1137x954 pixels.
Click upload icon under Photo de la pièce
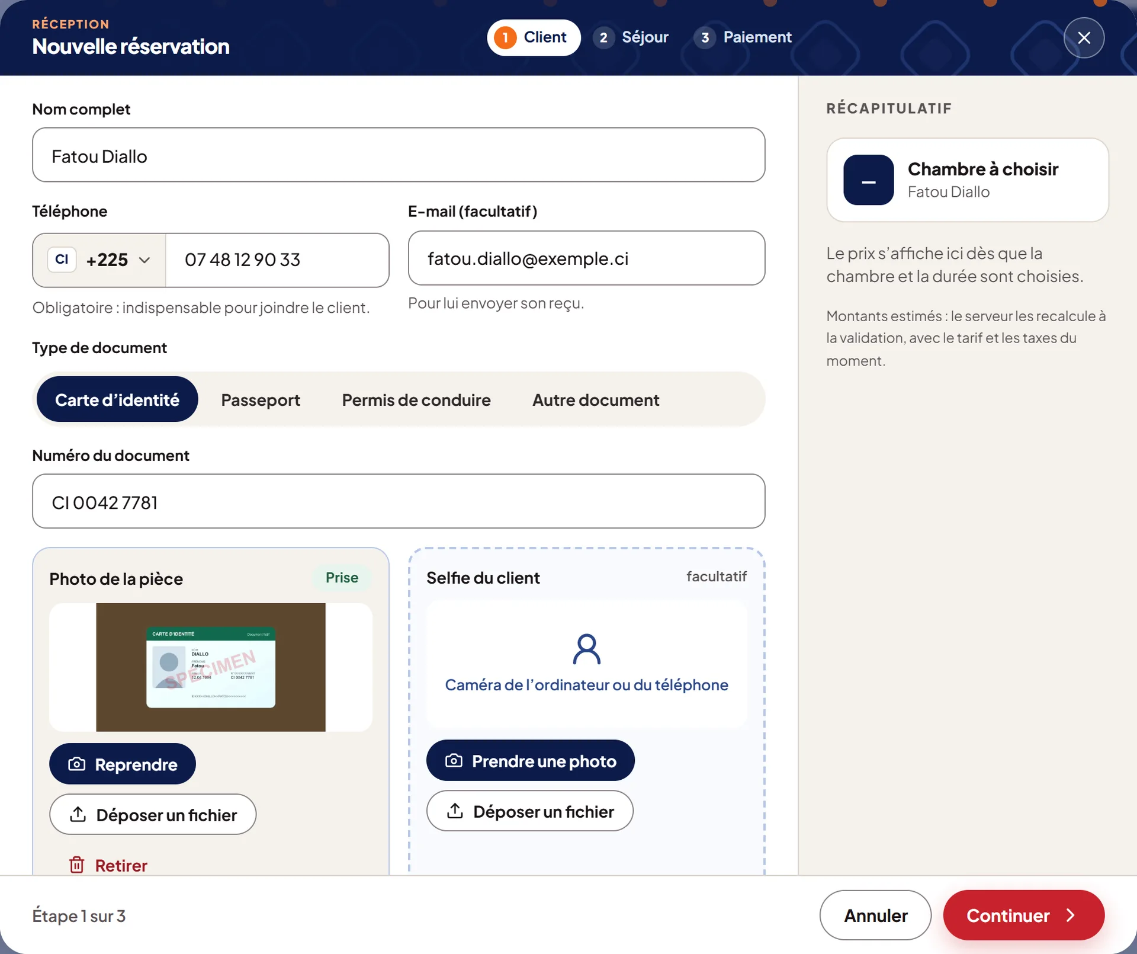(78, 814)
